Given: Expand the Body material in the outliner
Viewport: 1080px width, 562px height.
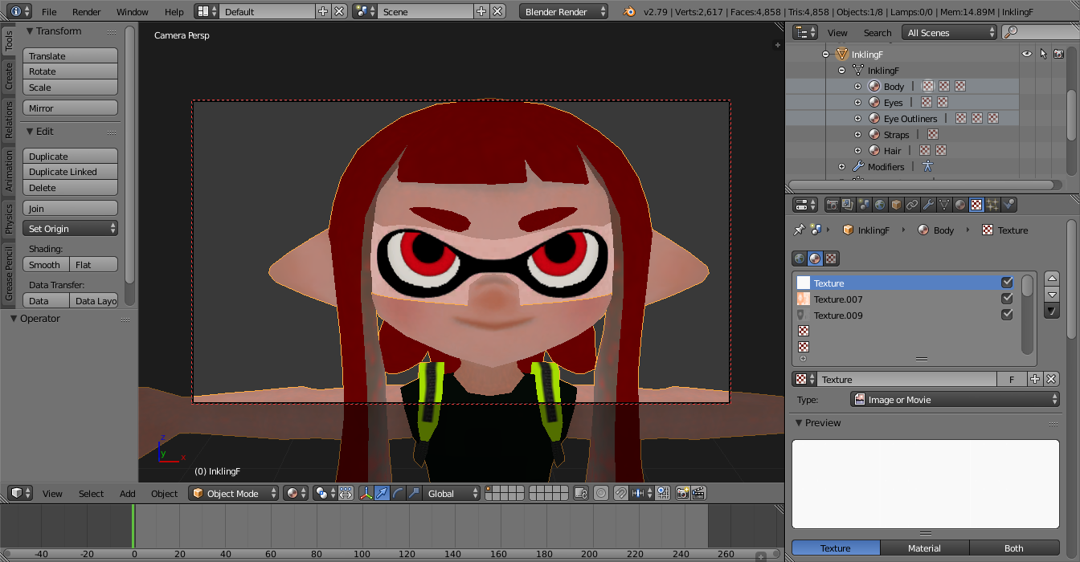Looking at the screenshot, I should 857,87.
